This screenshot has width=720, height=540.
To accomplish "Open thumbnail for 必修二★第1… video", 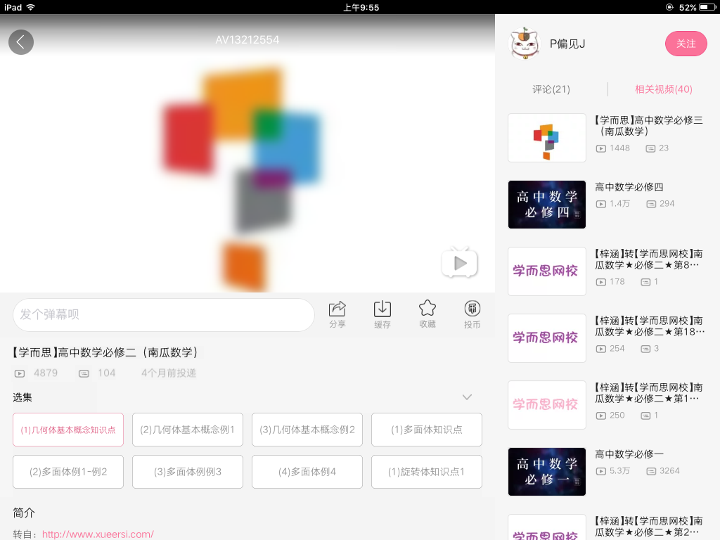I will [x=547, y=404].
